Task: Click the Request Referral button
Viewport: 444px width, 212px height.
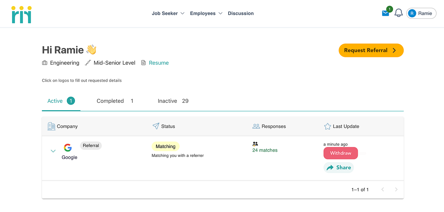Action: pyautogui.click(x=371, y=50)
